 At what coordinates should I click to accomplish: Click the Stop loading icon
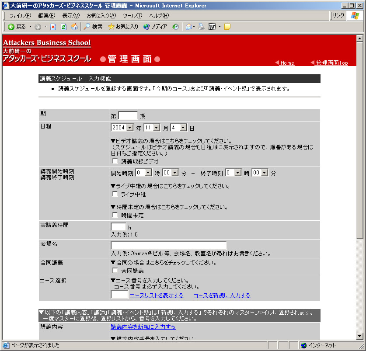(53, 27)
